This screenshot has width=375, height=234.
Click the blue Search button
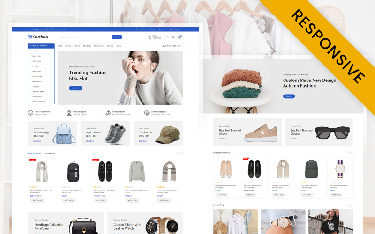click(118, 37)
